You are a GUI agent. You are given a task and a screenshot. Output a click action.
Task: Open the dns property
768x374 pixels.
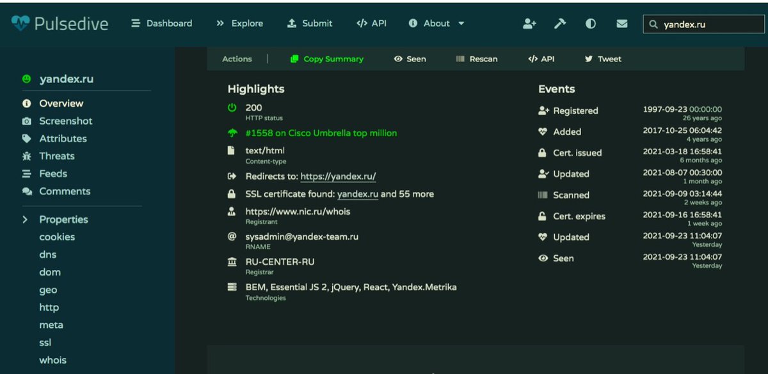(48, 254)
